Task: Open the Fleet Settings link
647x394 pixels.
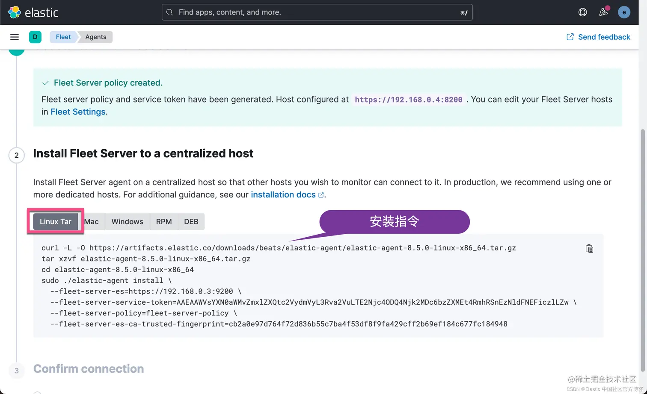Action: coord(78,112)
